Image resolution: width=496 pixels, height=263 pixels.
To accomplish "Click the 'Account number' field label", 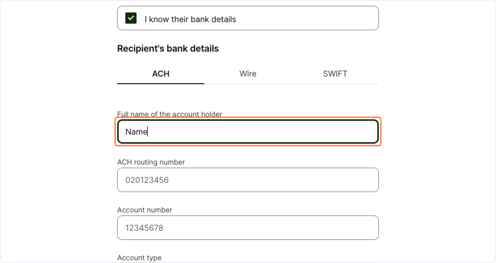I will tap(145, 210).
